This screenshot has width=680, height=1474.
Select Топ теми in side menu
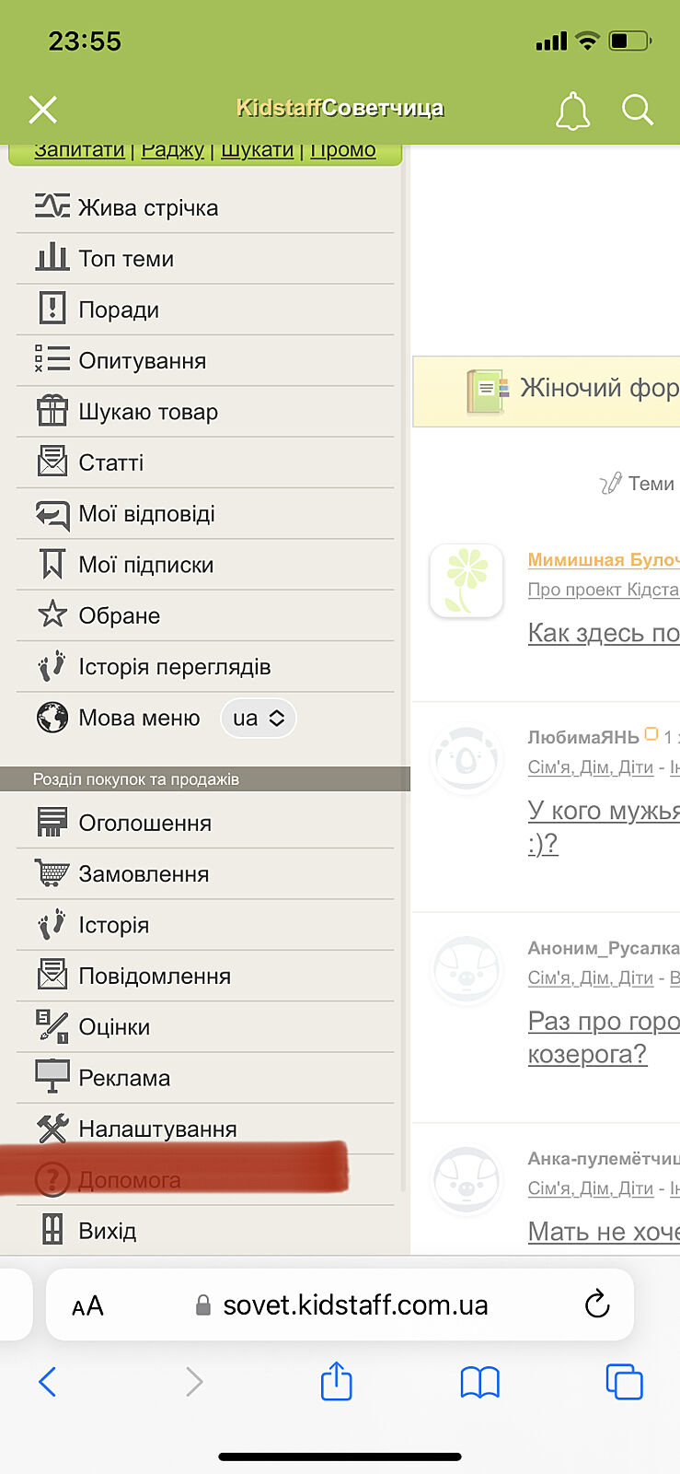click(x=126, y=259)
